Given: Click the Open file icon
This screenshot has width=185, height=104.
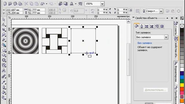Looking at the screenshot, I should 10,4.
